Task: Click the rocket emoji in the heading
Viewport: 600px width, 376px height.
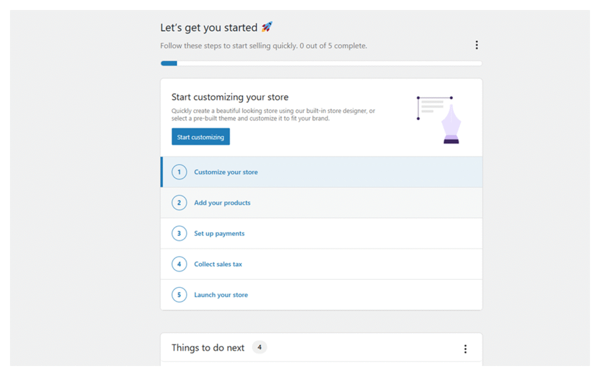Action: (267, 27)
